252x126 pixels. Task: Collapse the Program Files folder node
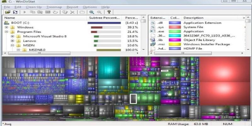pos(6,32)
